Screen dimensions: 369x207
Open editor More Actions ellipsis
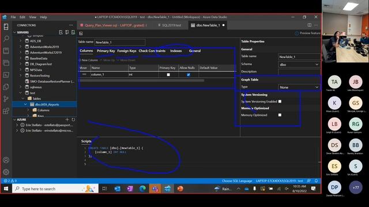click(316, 25)
